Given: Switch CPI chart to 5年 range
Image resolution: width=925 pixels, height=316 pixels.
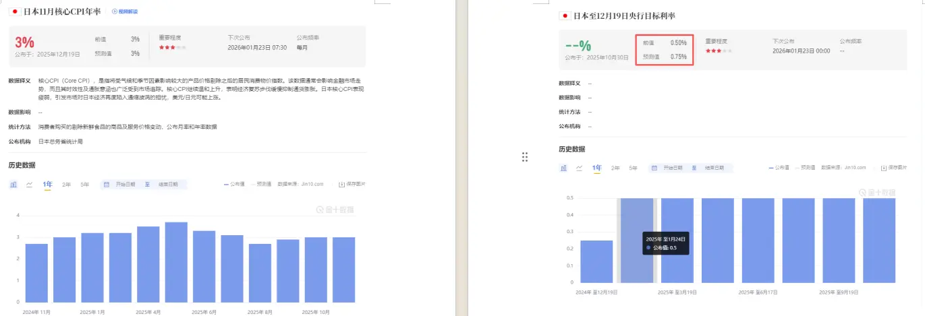Looking at the screenshot, I should [84, 184].
